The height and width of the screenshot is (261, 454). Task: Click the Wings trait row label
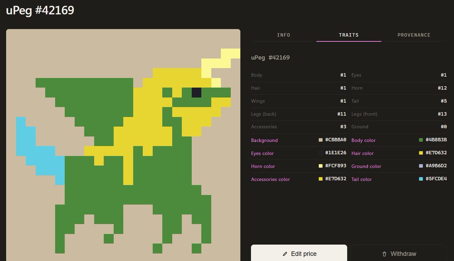click(258, 101)
